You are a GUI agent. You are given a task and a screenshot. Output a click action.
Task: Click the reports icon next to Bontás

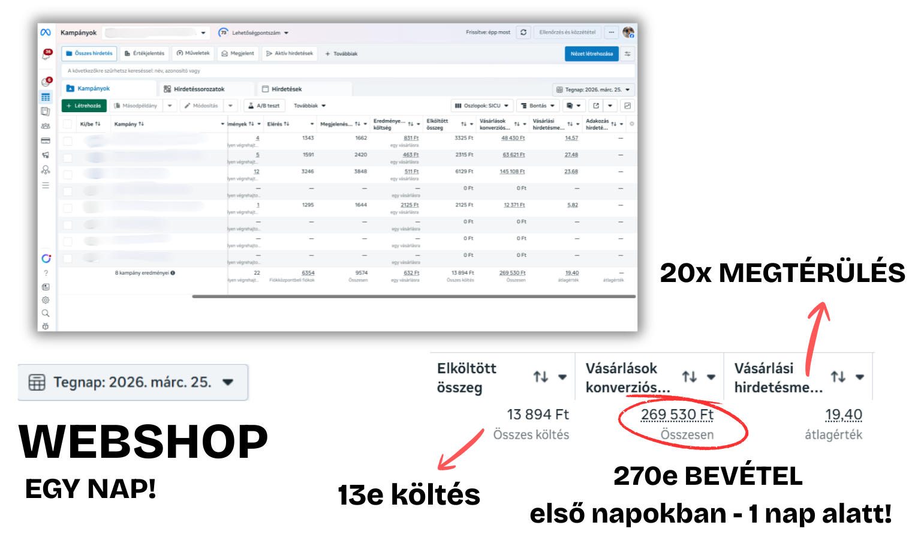[574, 106]
